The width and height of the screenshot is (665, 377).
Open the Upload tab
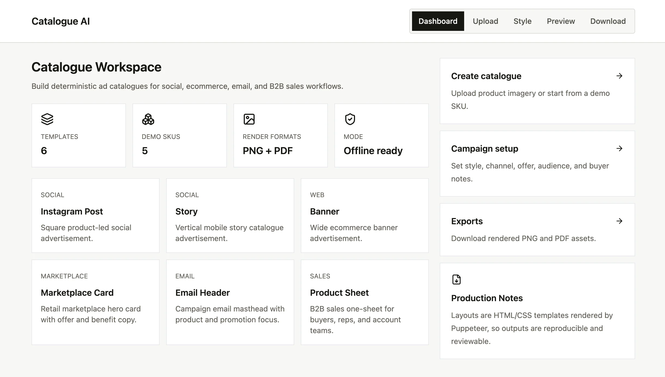coord(485,21)
